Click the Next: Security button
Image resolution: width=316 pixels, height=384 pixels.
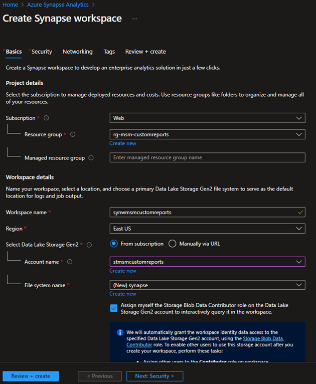(155, 376)
